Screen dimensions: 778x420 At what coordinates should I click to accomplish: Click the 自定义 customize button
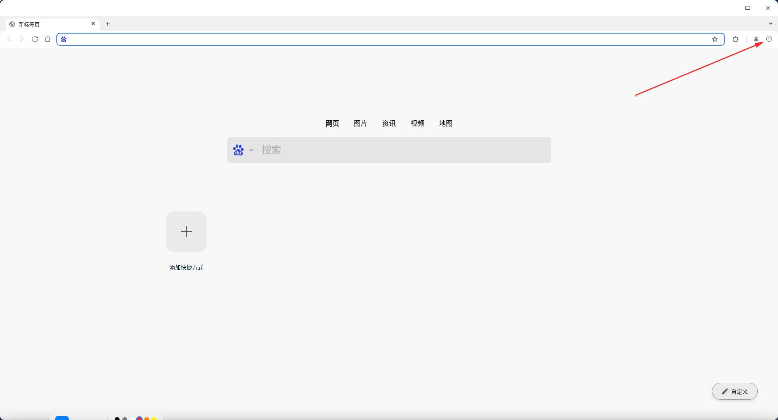pyautogui.click(x=735, y=391)
